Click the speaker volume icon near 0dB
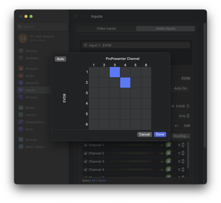 (x=177, y=126)
